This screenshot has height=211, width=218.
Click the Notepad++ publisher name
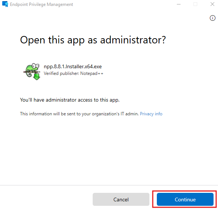[x=92, y=73]
